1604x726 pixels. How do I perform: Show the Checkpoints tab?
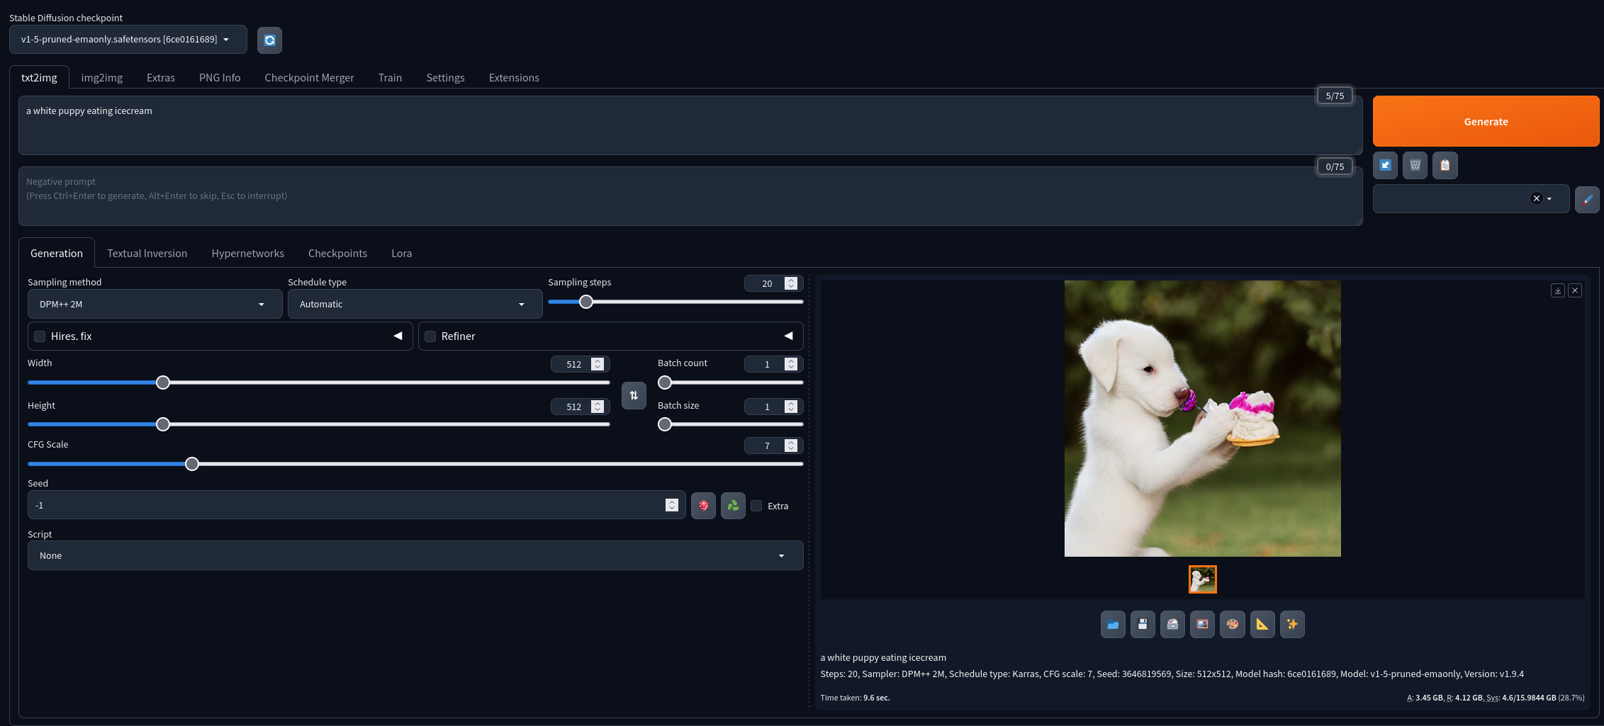337,254
